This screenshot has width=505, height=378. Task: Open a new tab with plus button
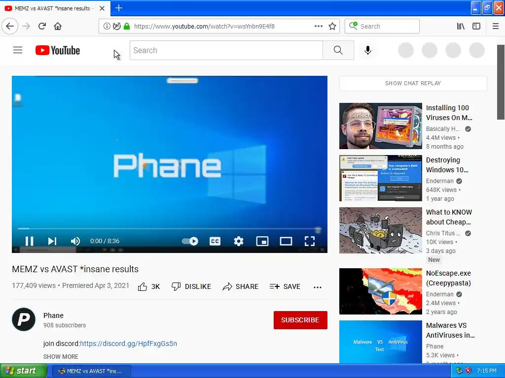tap(119, 8)
